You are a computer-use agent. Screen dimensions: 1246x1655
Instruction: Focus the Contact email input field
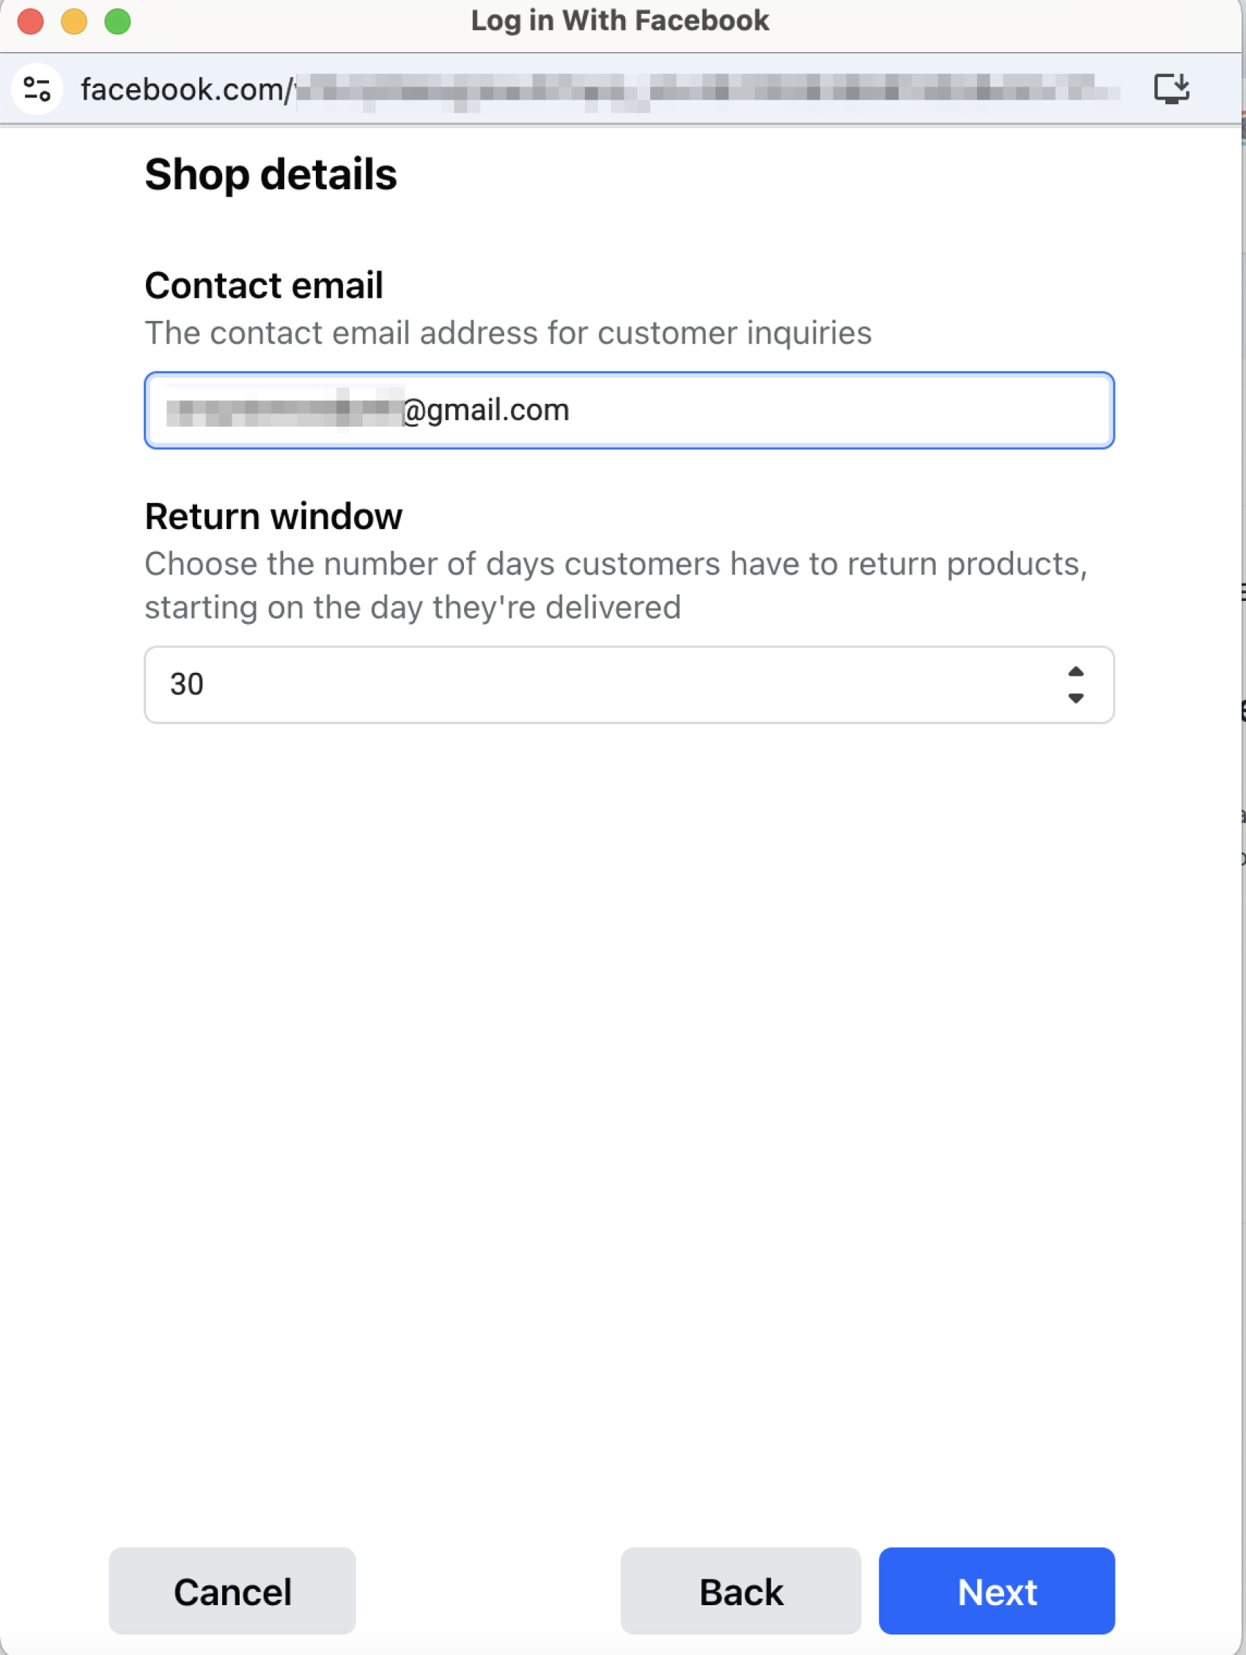pyautogui.click(x=748, y=410)
